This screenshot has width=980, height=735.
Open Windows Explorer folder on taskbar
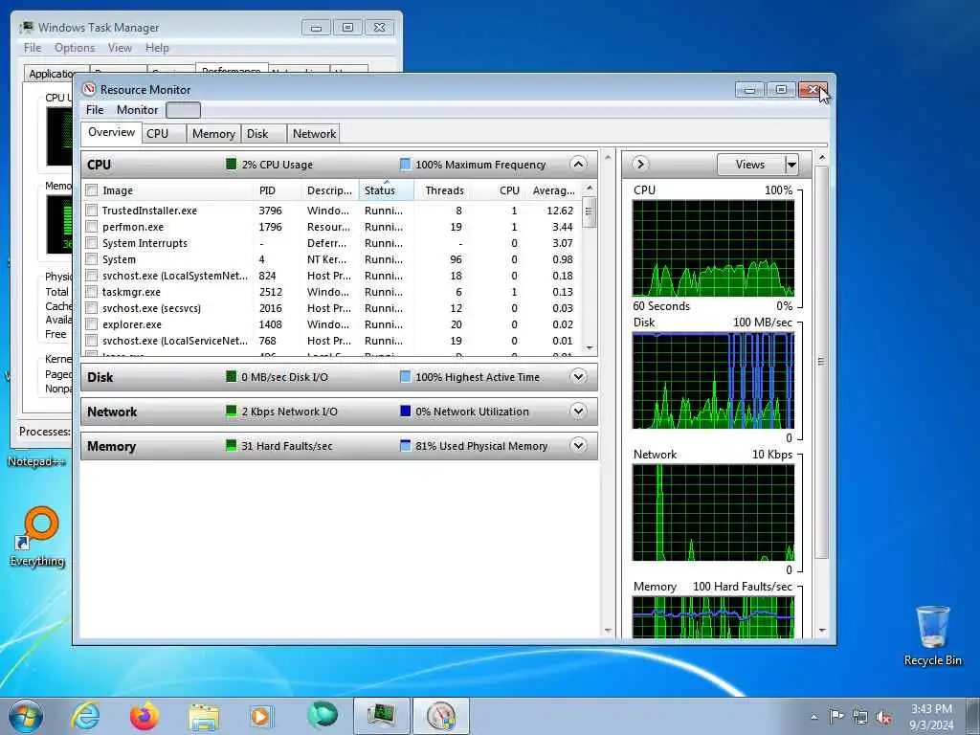(204, 716)
